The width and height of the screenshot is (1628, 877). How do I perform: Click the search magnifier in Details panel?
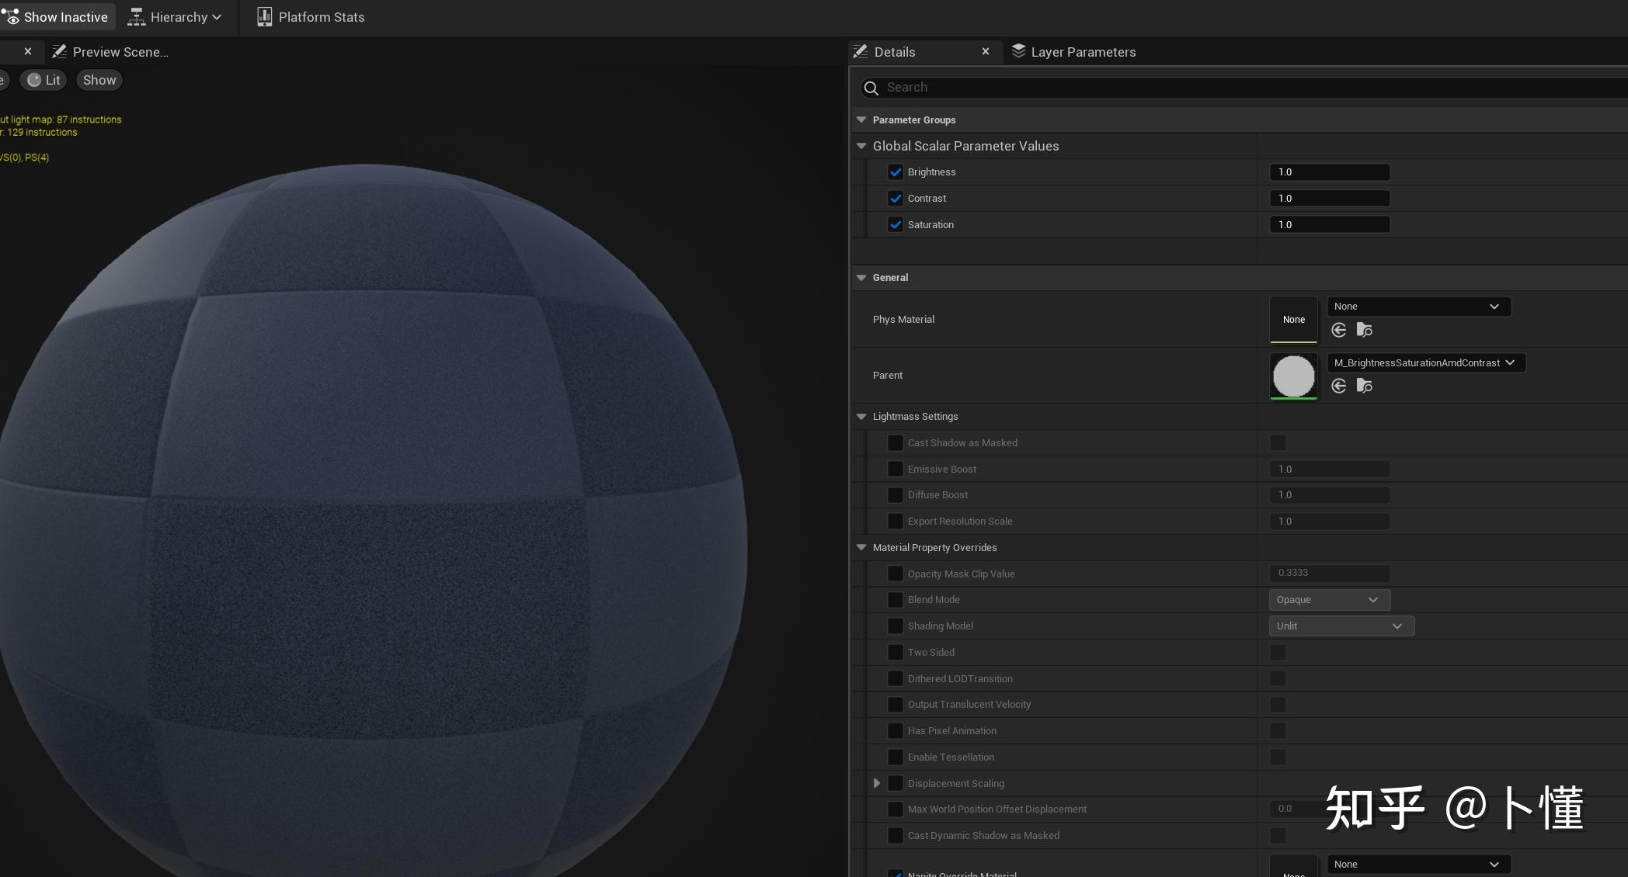(x=871, y=88)
